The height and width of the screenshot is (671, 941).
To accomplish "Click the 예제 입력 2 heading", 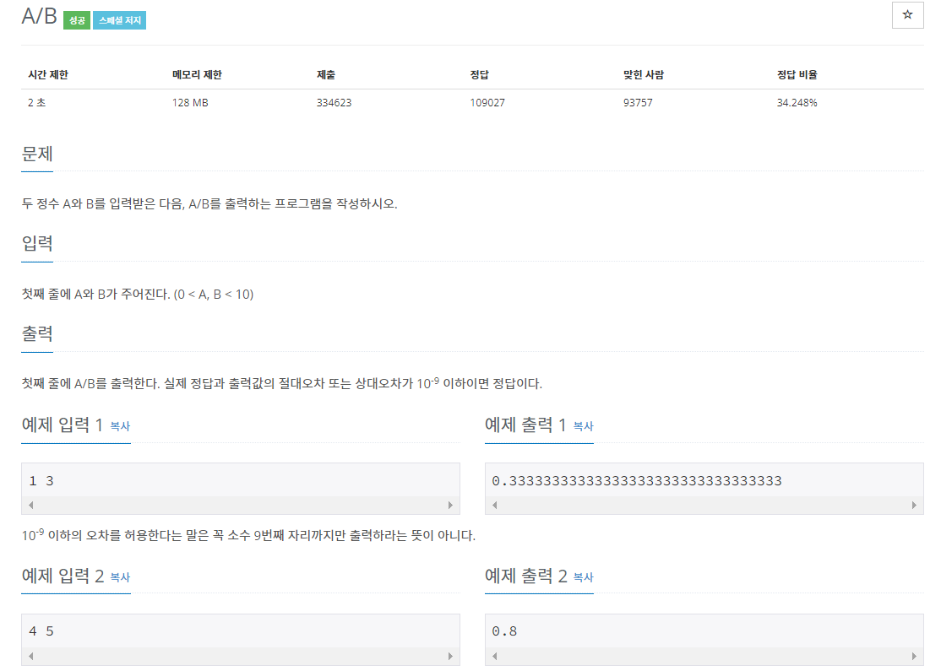I will (x=63, y=576).
